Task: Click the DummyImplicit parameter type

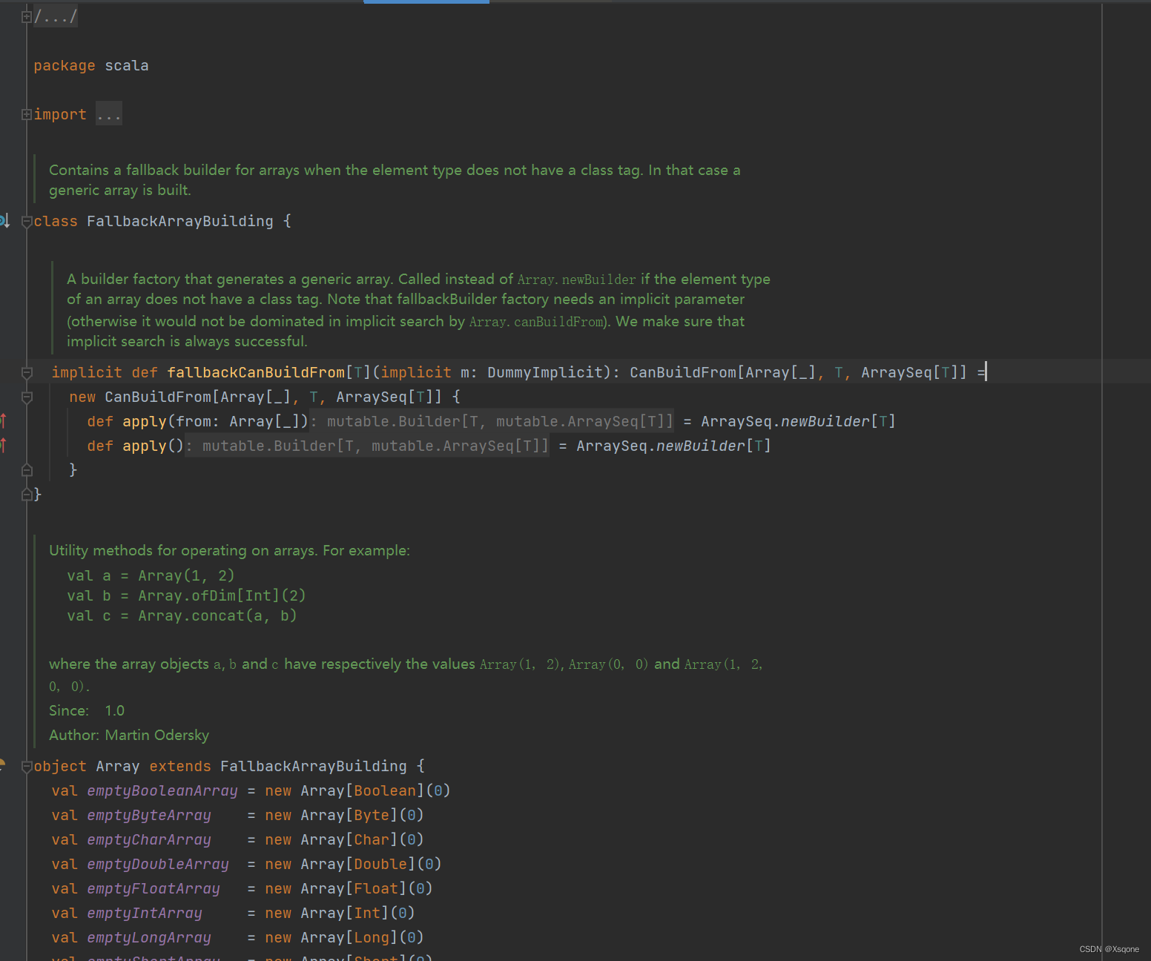Action: coord(545,372)
